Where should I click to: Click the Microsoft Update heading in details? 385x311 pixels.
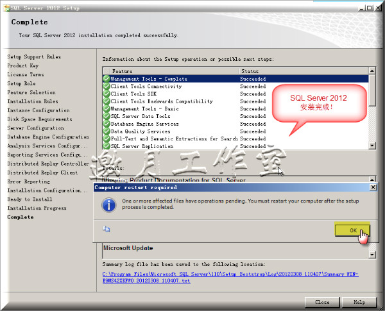(128, 248)
